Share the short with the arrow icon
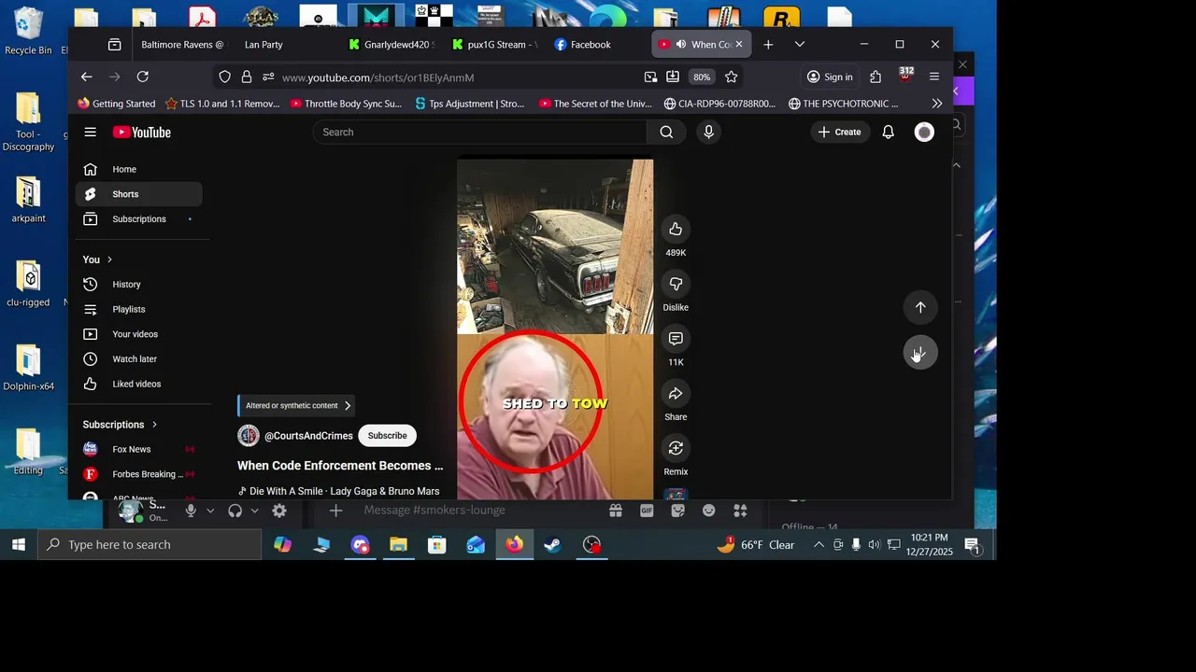Screen dimensions: 1196x672 pyautogui.click(x=676, y=393)
